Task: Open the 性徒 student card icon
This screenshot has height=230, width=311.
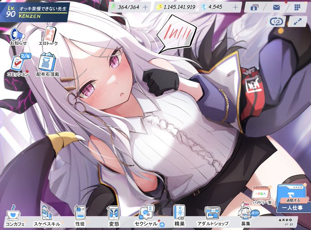Action: pos(80,216)
